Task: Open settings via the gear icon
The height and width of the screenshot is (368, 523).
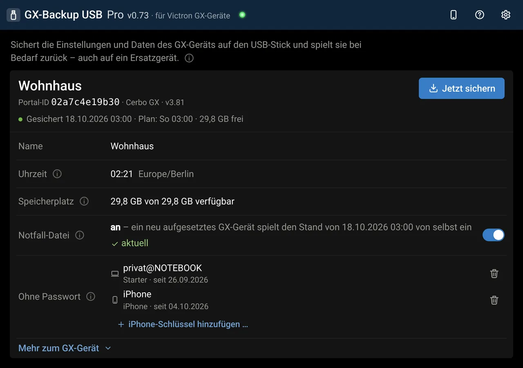Action: pos(506,15)
